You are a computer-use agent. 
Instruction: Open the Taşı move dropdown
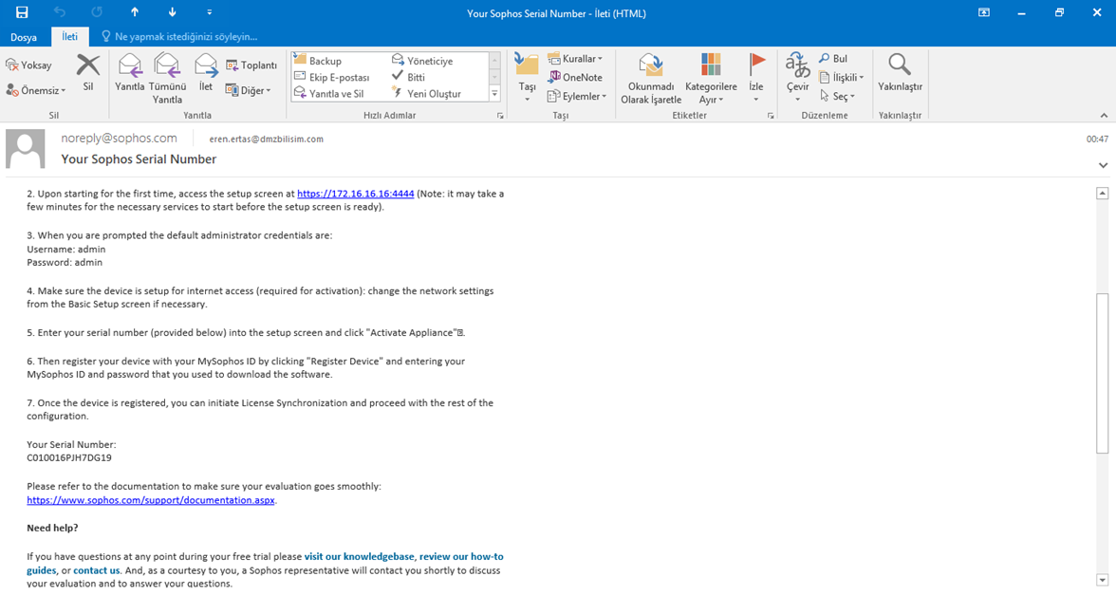527,78
